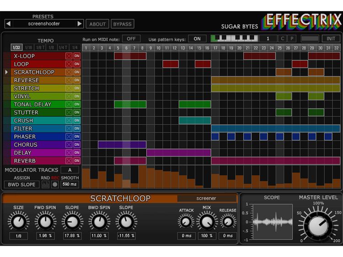The image size is (343, 257).
Task: Click the SCOPE waveform display
Action: [x=273, y=222]
